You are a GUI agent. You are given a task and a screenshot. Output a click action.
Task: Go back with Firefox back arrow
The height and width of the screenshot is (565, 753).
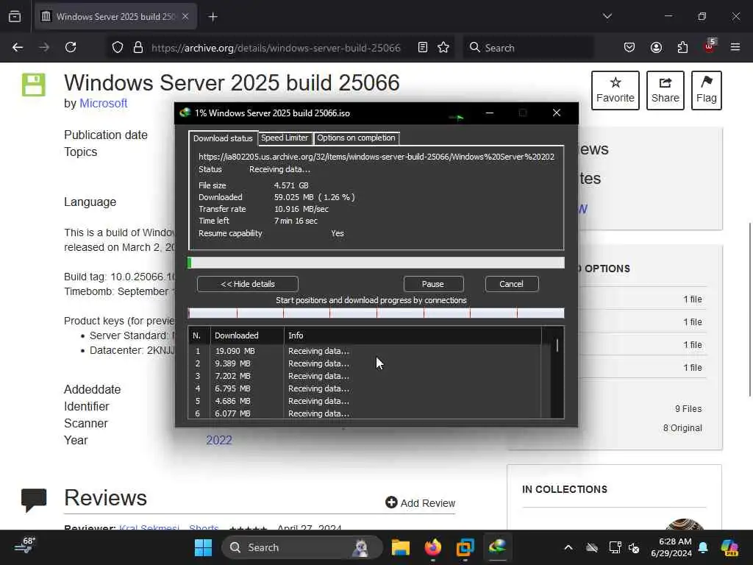coord(18,48)
